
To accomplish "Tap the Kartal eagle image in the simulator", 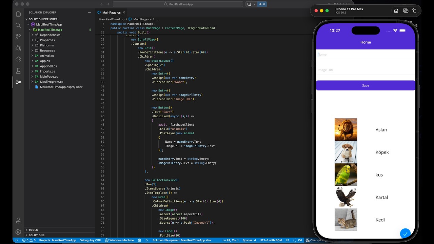I will pos(346,197).
